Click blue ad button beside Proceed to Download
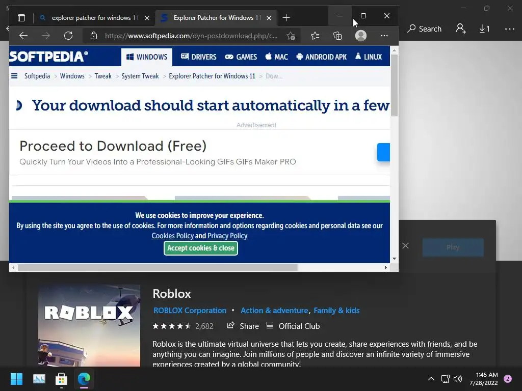Screen dimensions: 522x391 (383, 152)
